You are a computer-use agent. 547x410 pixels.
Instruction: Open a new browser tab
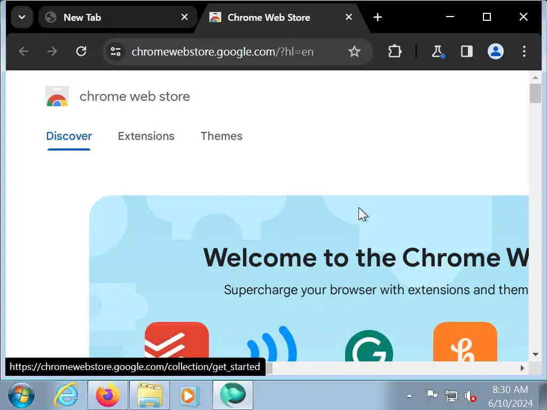tap(378, 17)
